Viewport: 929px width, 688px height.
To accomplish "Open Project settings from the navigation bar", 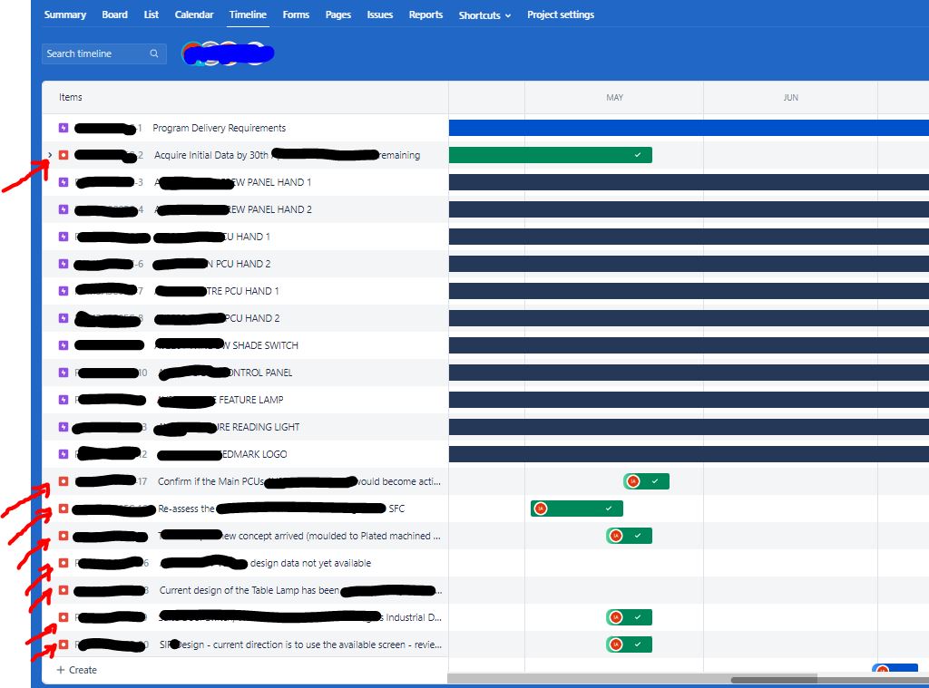I will pos(560,15).
